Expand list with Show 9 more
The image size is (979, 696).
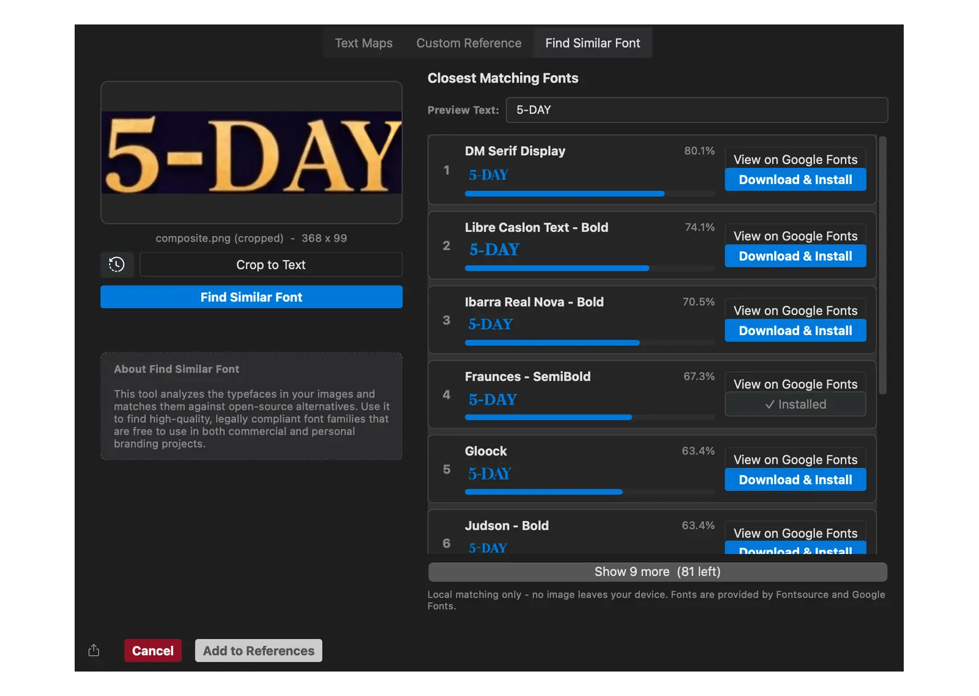[658, 572]
